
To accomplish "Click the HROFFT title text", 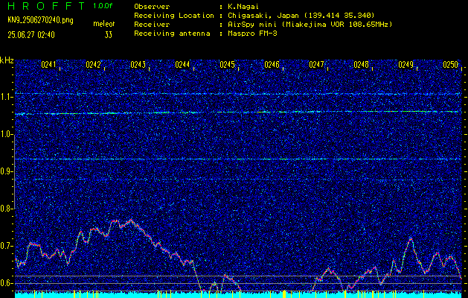I will pyautogui.click(x=46, y=6).
